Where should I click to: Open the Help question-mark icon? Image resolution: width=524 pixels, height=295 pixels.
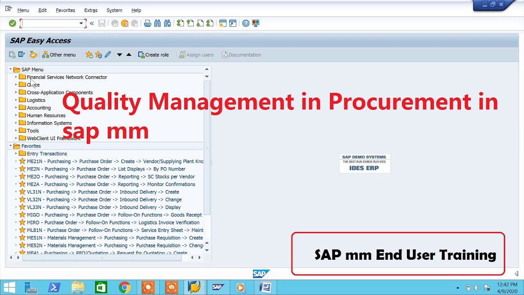[246, 23]
